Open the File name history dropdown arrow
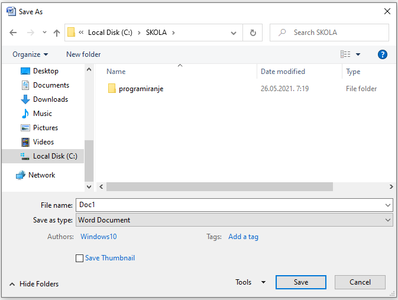The image size is (398, 300). click(x=388, y=205)
